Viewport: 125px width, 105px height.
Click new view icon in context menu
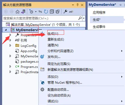tap(42, 69)
